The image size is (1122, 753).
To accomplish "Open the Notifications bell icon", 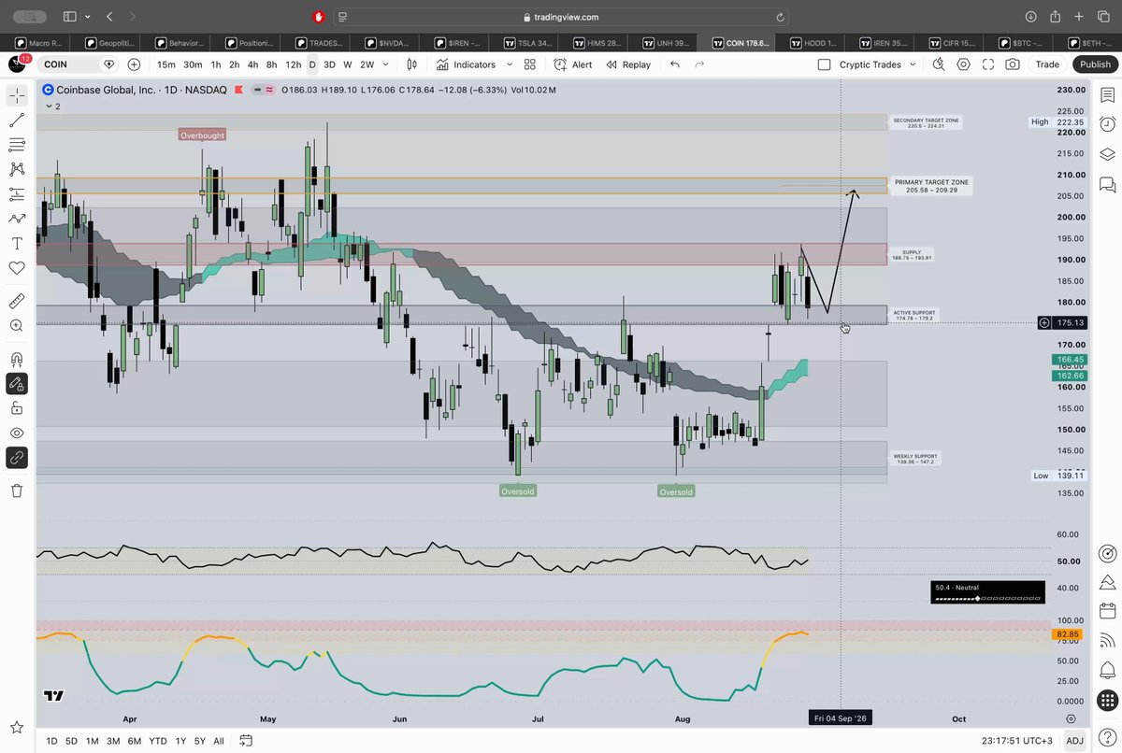I will pyautogui.click(x=1107, y=670).
